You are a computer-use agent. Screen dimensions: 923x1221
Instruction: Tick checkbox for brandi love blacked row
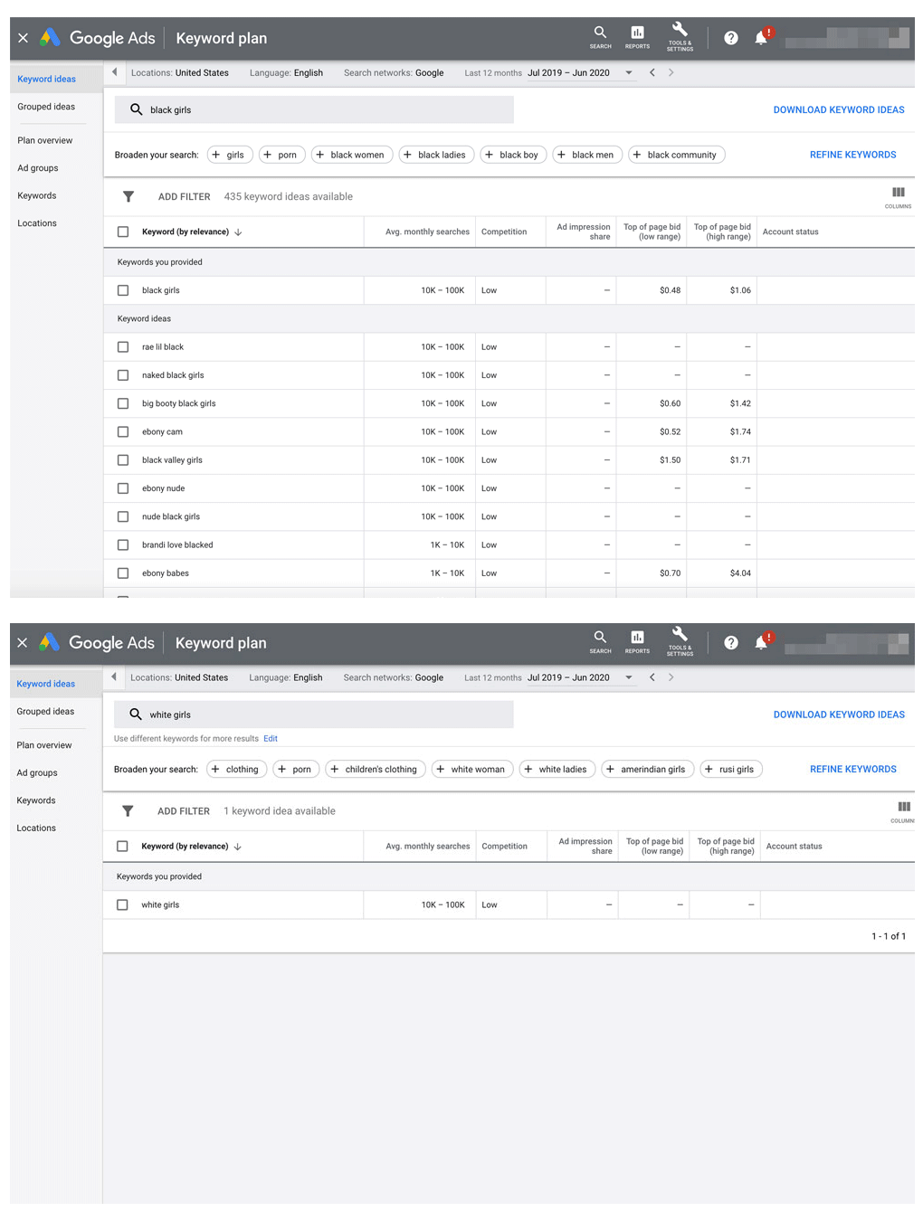pyautogui.click(x=123, y=544)
